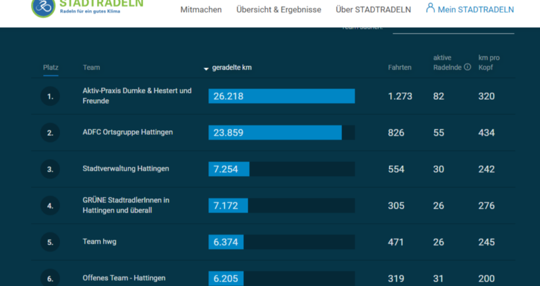Sort table by Team column
Screen dimensions: 540x286
click(x=91, y=67)
